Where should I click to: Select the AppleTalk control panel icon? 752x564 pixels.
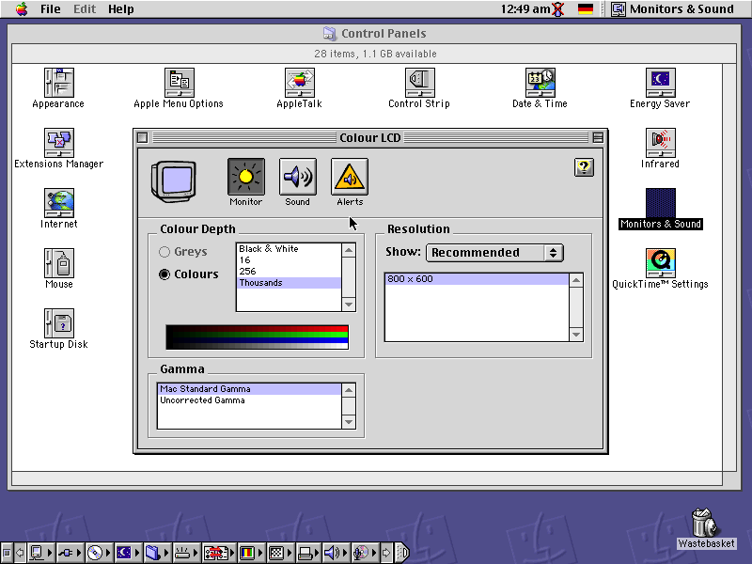pos(299,83)
